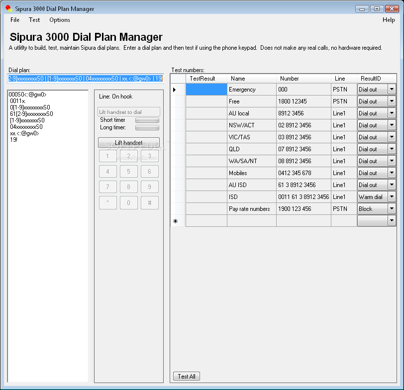Click the empty Name cell in new row
Image resolution: width=404 pixels, height=390 pixels.
pyautogui.click(x=252, y=221)
